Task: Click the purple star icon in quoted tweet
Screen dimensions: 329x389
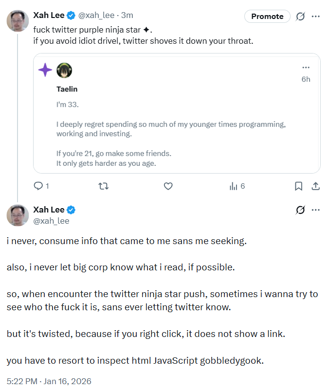Action: coord(45,70)
